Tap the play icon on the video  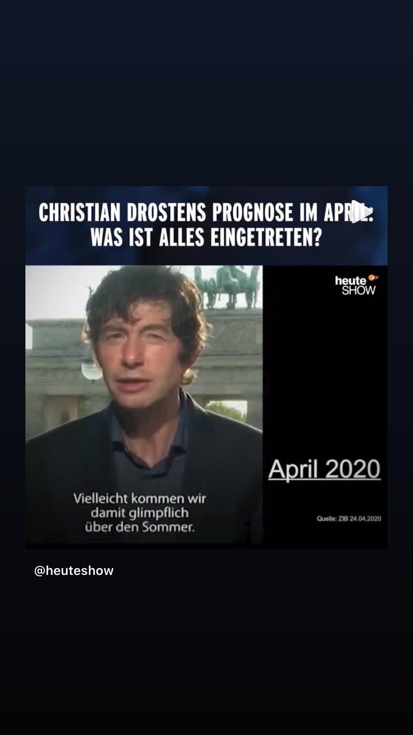tap(361, 212)
